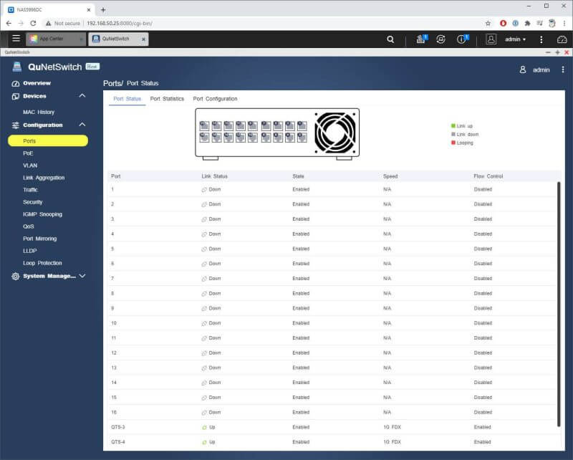The width and height of the screenshot is (573, 460).
Task: Switch to App Center task tab
Action: click(x=56, y=39)
